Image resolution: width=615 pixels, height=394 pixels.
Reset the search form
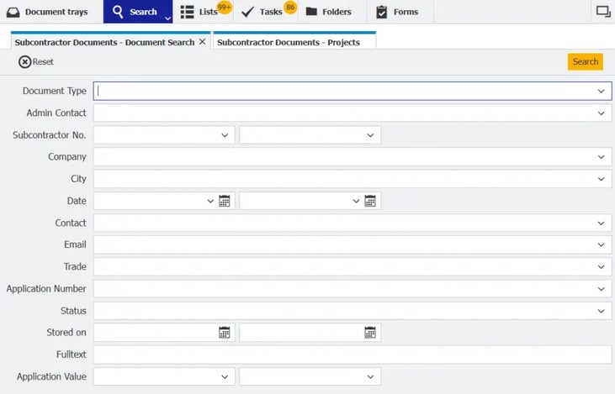35,62
